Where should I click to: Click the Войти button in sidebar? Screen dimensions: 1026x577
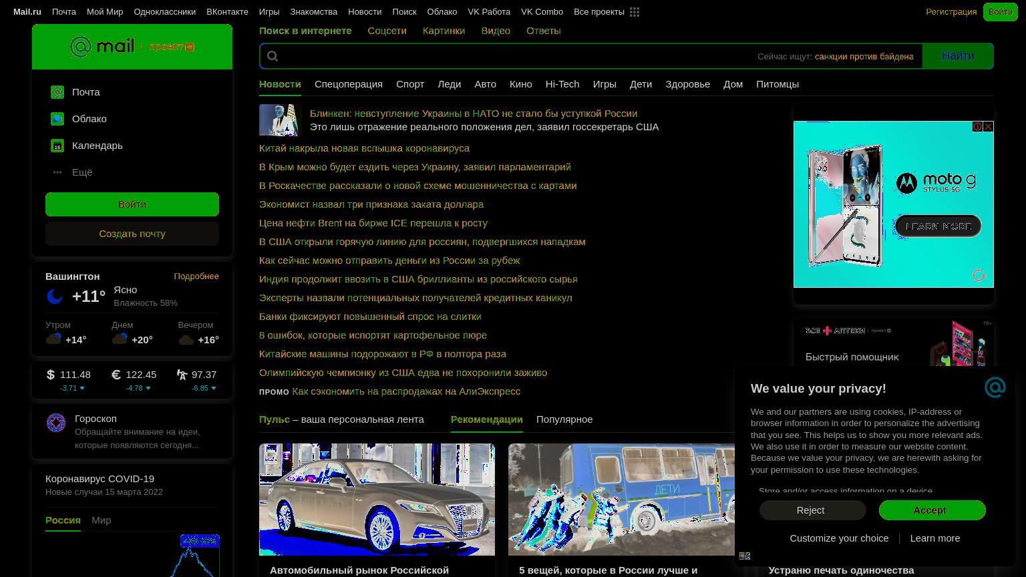[x=132, y=204]
